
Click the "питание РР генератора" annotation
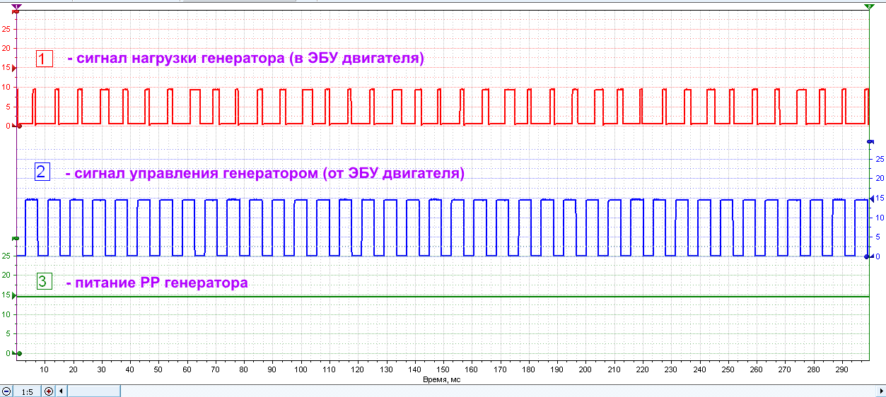(x=156, y=283)
